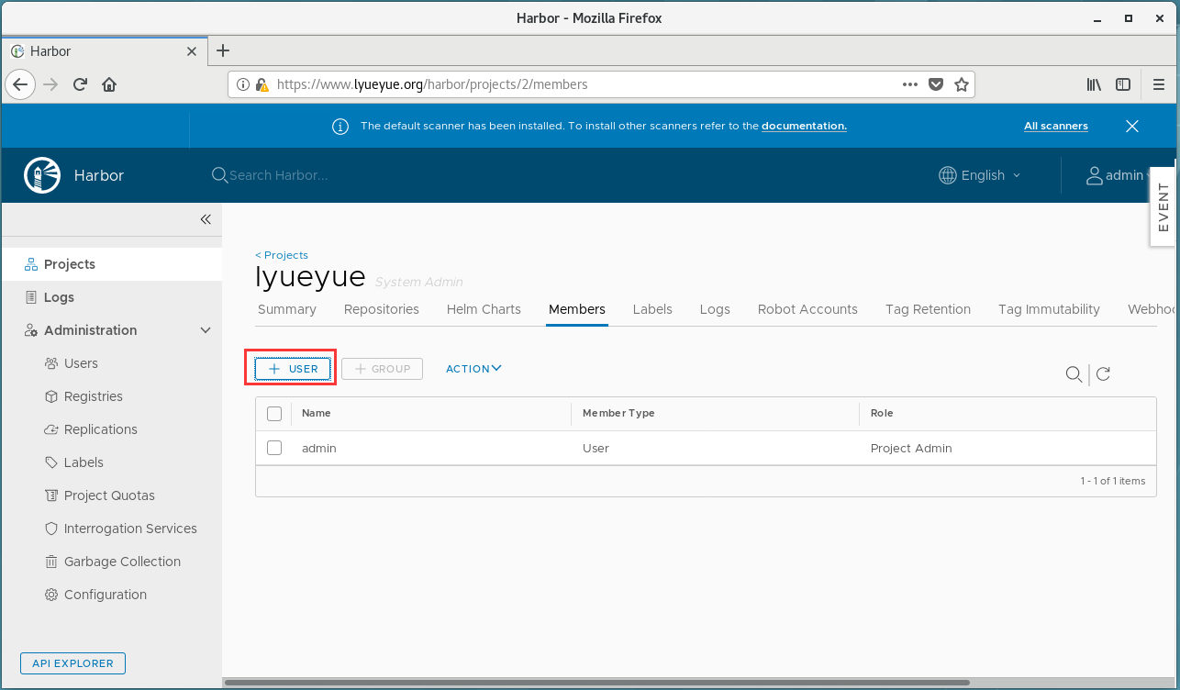This screenshot has height=690, width=1180.
Task: Open the API EXPLORER button
Action: coord(72,663)
